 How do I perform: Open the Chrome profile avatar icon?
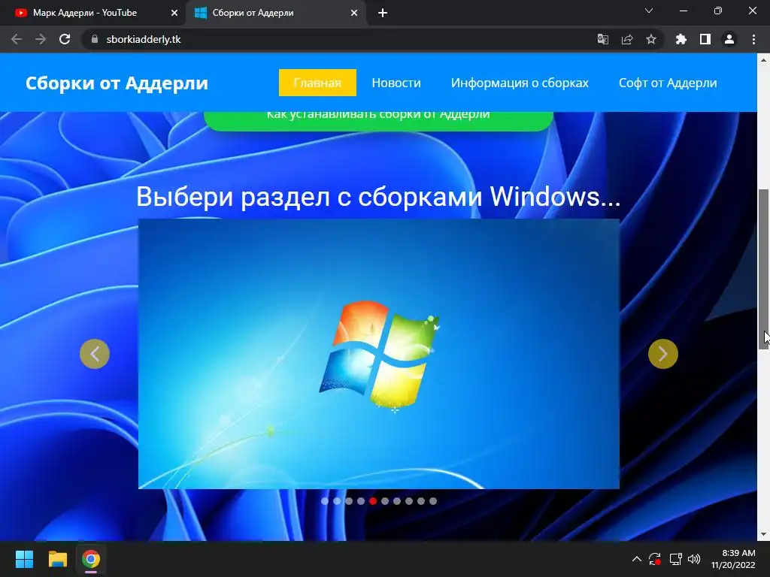coord(729,39)
